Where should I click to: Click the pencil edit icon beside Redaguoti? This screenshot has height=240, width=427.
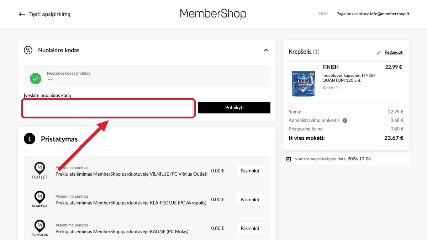(x=379, y=53)
